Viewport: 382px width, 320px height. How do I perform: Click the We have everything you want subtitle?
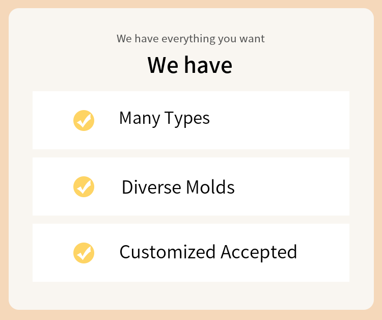pyautogui.click(x=190, y=39)
